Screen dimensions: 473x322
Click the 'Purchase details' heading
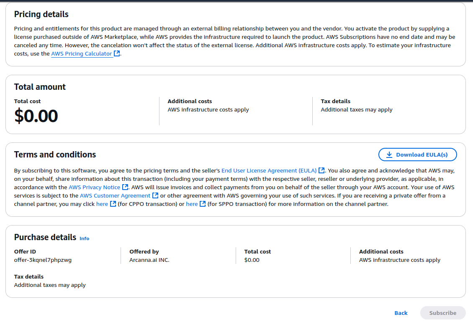click(x=45, y=237)
